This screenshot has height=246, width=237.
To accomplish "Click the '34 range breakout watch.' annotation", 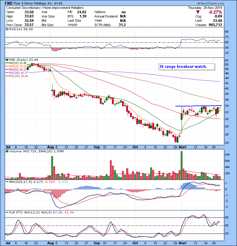I will coord(187,67).
